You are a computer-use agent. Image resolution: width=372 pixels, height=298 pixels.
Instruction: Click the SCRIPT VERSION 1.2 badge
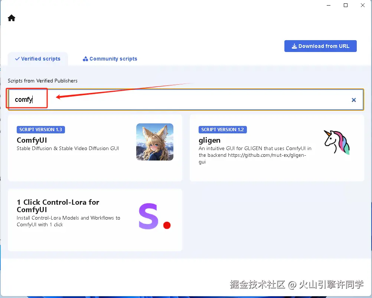(222, 130)
